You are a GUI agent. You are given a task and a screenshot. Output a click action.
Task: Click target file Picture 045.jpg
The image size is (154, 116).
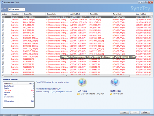tap(95, 20)
